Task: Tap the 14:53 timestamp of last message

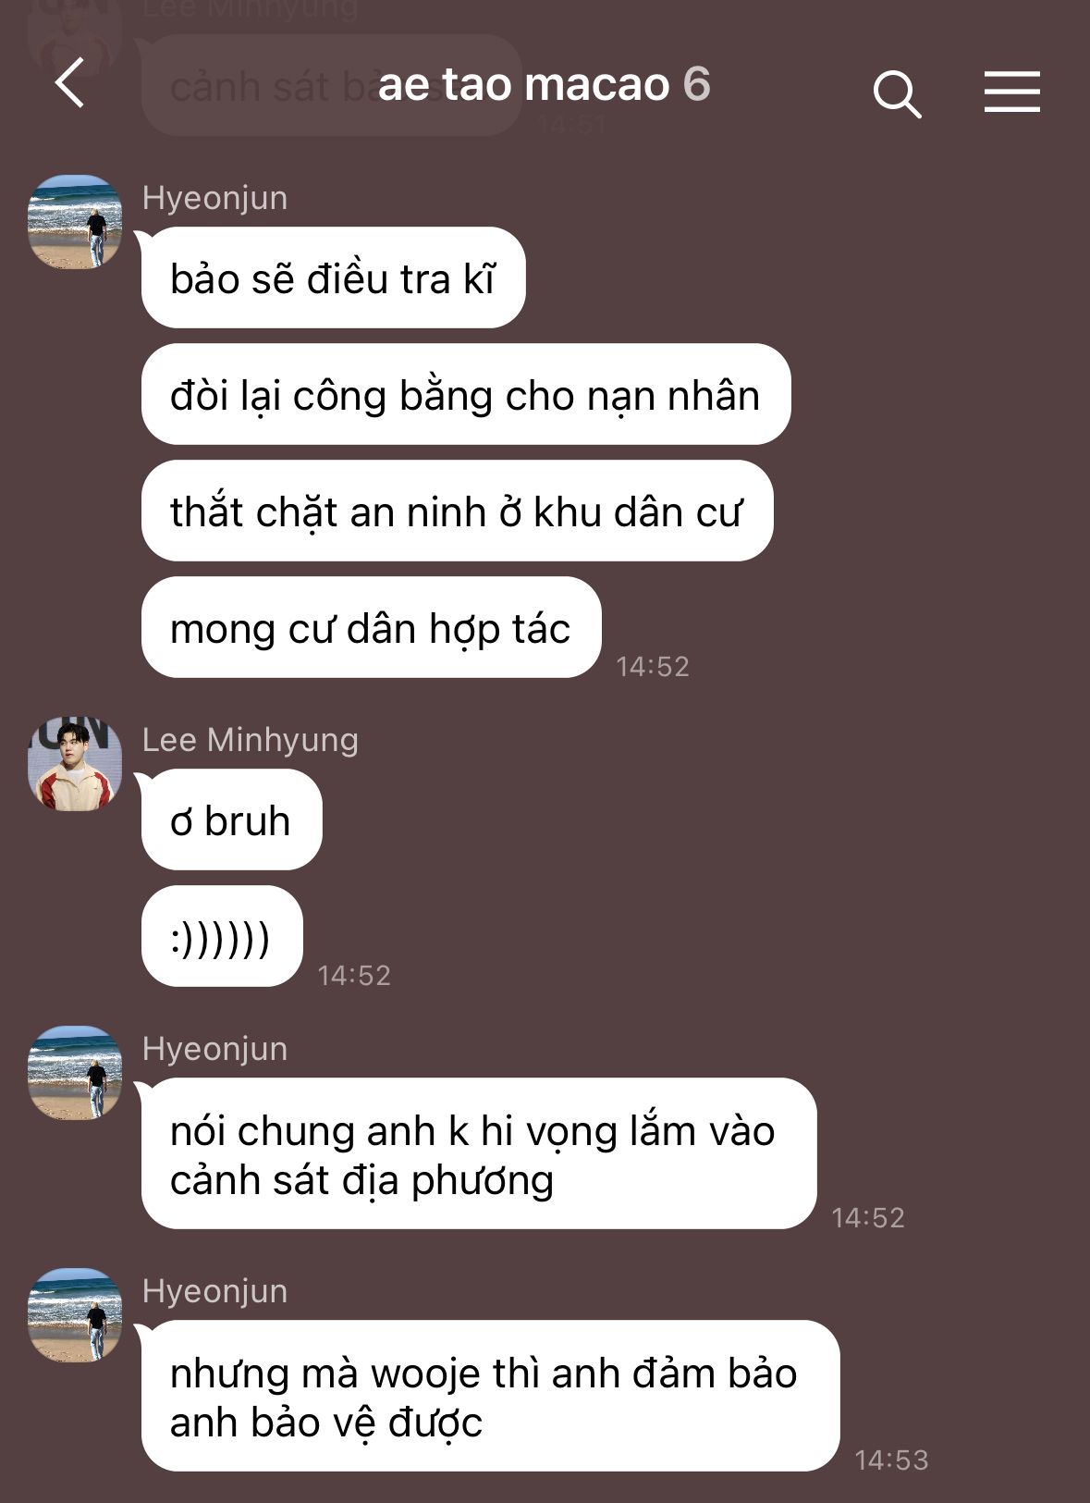Action: [x=891, y=1460]
